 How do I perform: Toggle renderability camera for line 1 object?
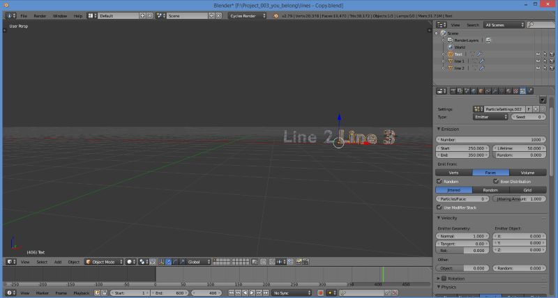coord(552,61)
